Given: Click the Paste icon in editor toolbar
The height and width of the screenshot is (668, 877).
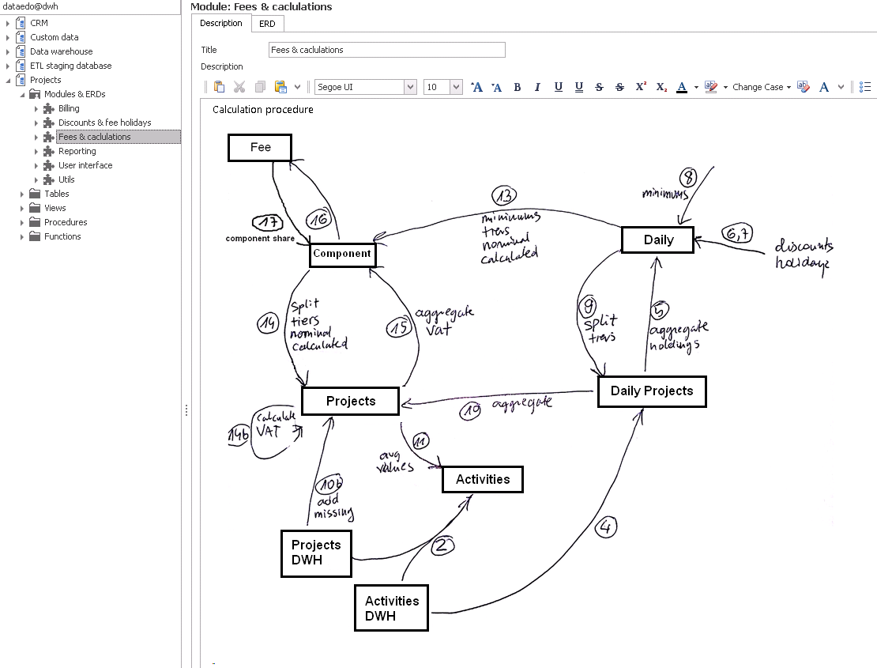Looking at the screenshot, I should (220, 87).
